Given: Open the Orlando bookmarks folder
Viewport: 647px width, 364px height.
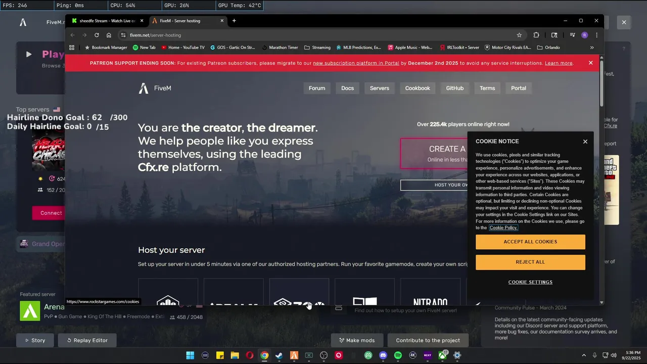Looking at the screenshot, I should [x=548, y=48].
